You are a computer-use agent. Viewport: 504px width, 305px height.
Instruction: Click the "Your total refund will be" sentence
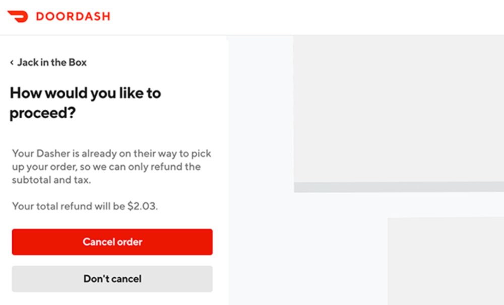tap(68, 206)
